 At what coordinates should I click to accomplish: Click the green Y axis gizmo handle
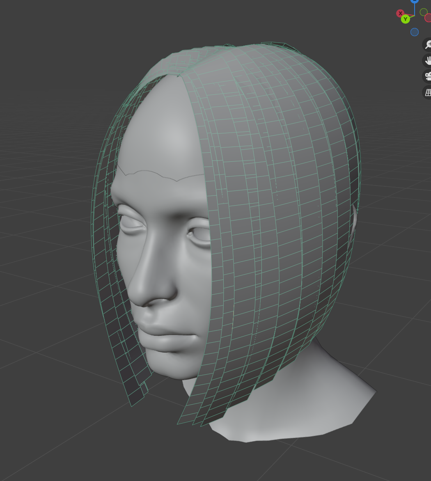[x=406, y=19]
